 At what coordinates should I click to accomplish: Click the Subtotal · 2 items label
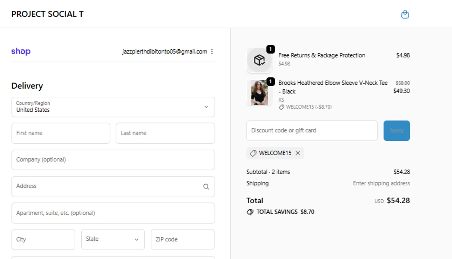click(x=268, y=172)
